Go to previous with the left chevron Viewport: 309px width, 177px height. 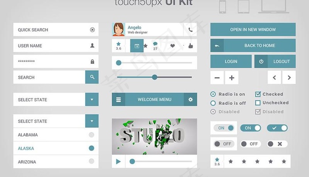pos(274,77)
